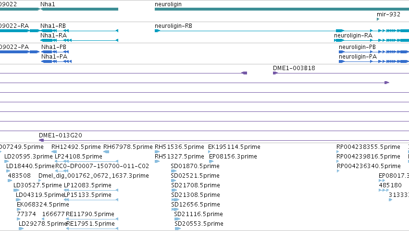Select LD20595.3prime EST label
Viewport: 409px width, 231px height.
pos(28,157)
